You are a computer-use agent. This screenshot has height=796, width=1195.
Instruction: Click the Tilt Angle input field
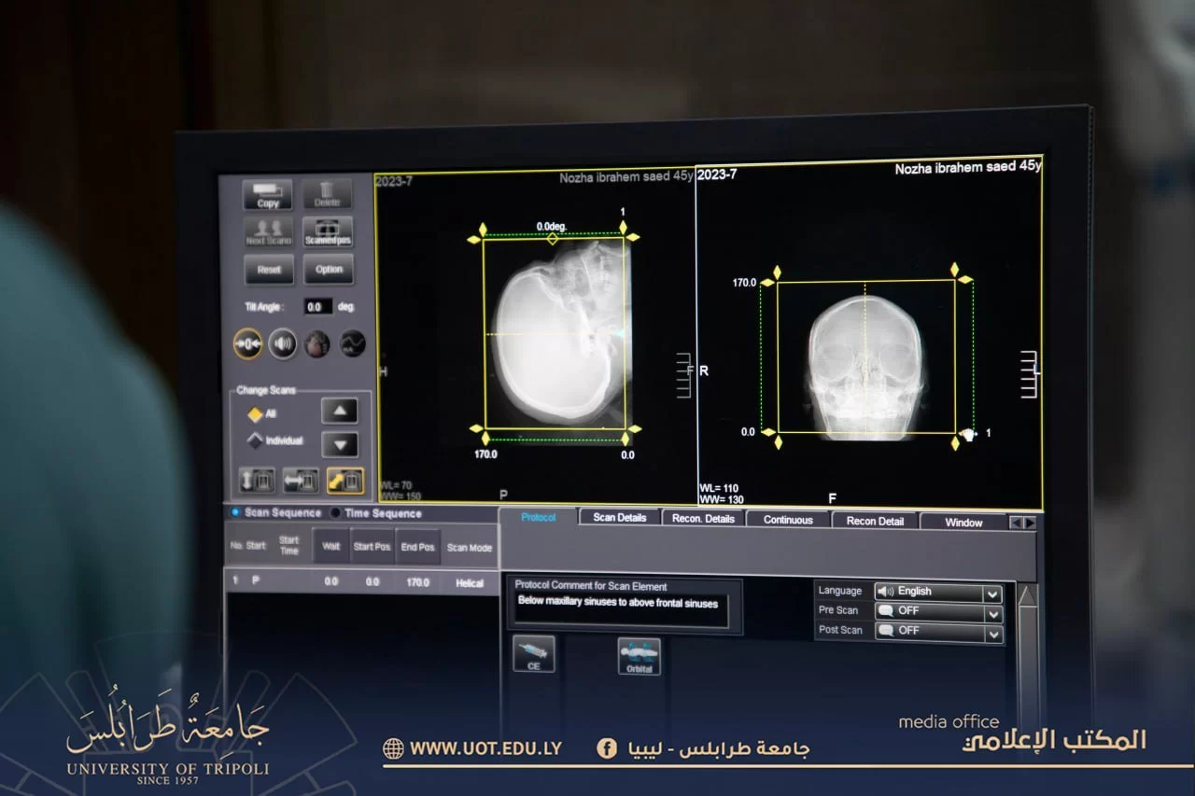point(317,307)
